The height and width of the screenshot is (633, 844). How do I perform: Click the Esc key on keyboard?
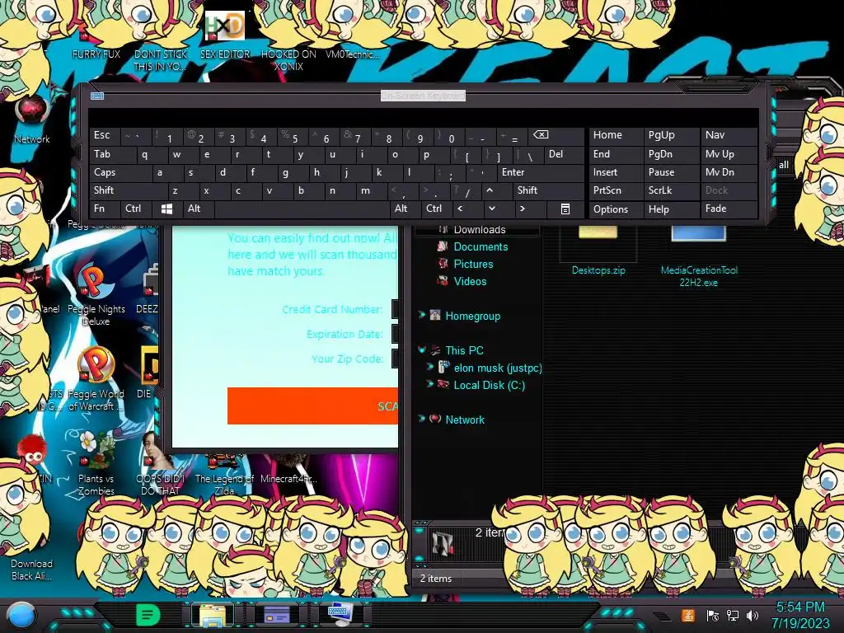point(105,135)
